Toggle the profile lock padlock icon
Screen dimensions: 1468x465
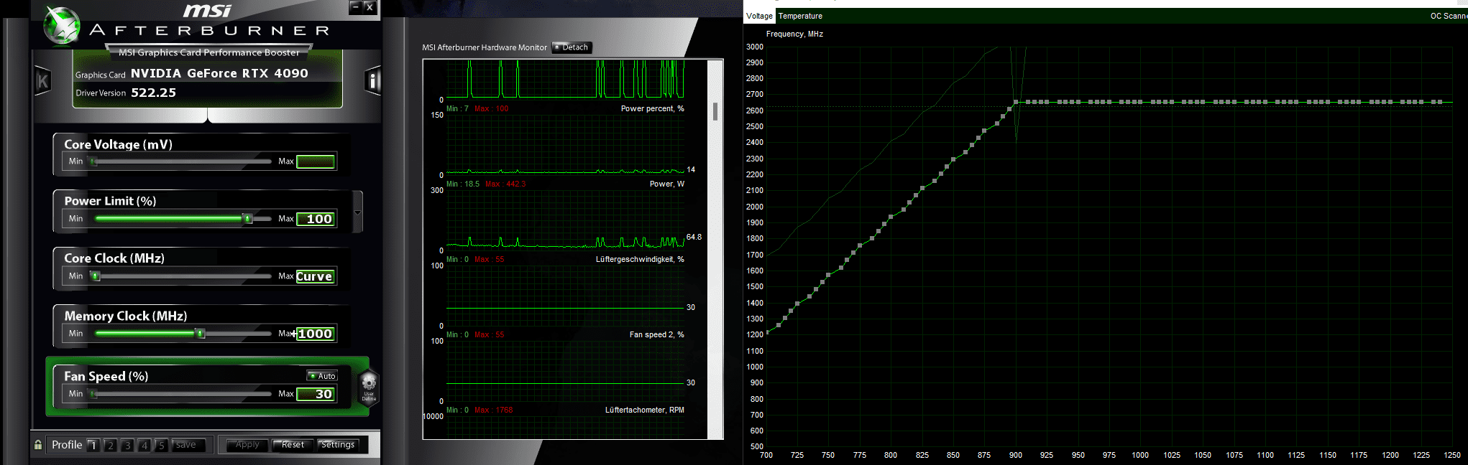pos(38,445)
